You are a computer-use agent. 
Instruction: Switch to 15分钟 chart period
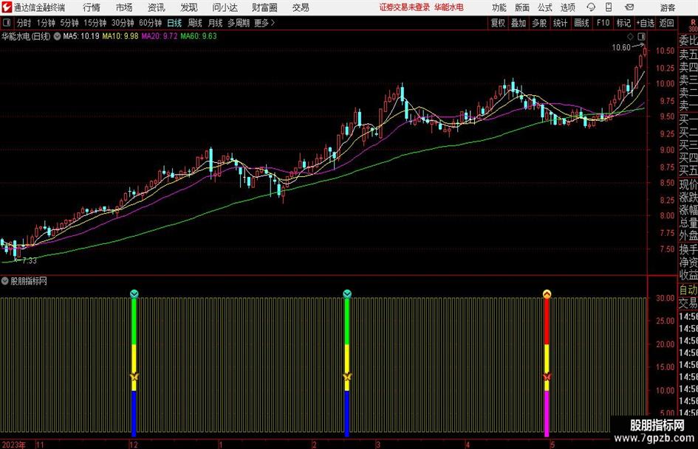[x=95, y=23]
